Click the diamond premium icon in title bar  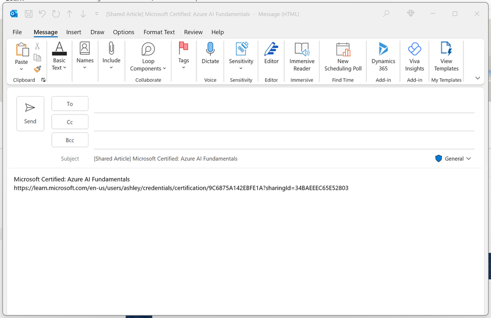[411, 13]
